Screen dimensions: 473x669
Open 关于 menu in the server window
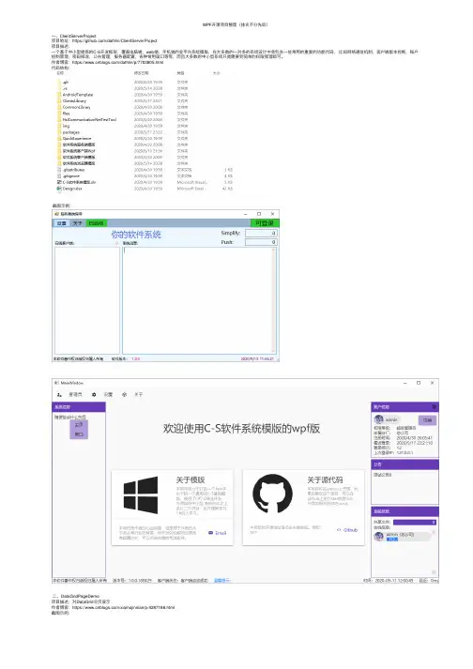pyautogui.click(x=78, y=223)
